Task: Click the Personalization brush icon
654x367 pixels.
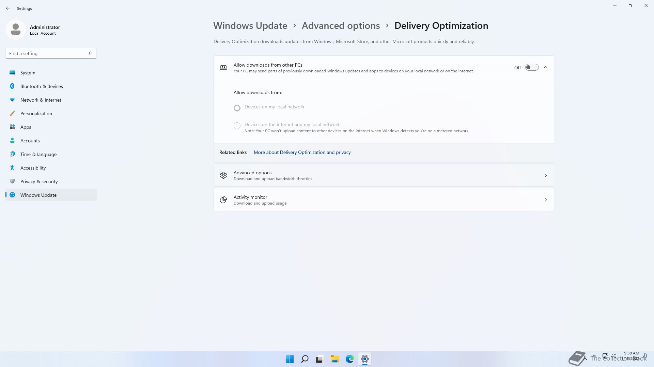Action: pos(12,113)
